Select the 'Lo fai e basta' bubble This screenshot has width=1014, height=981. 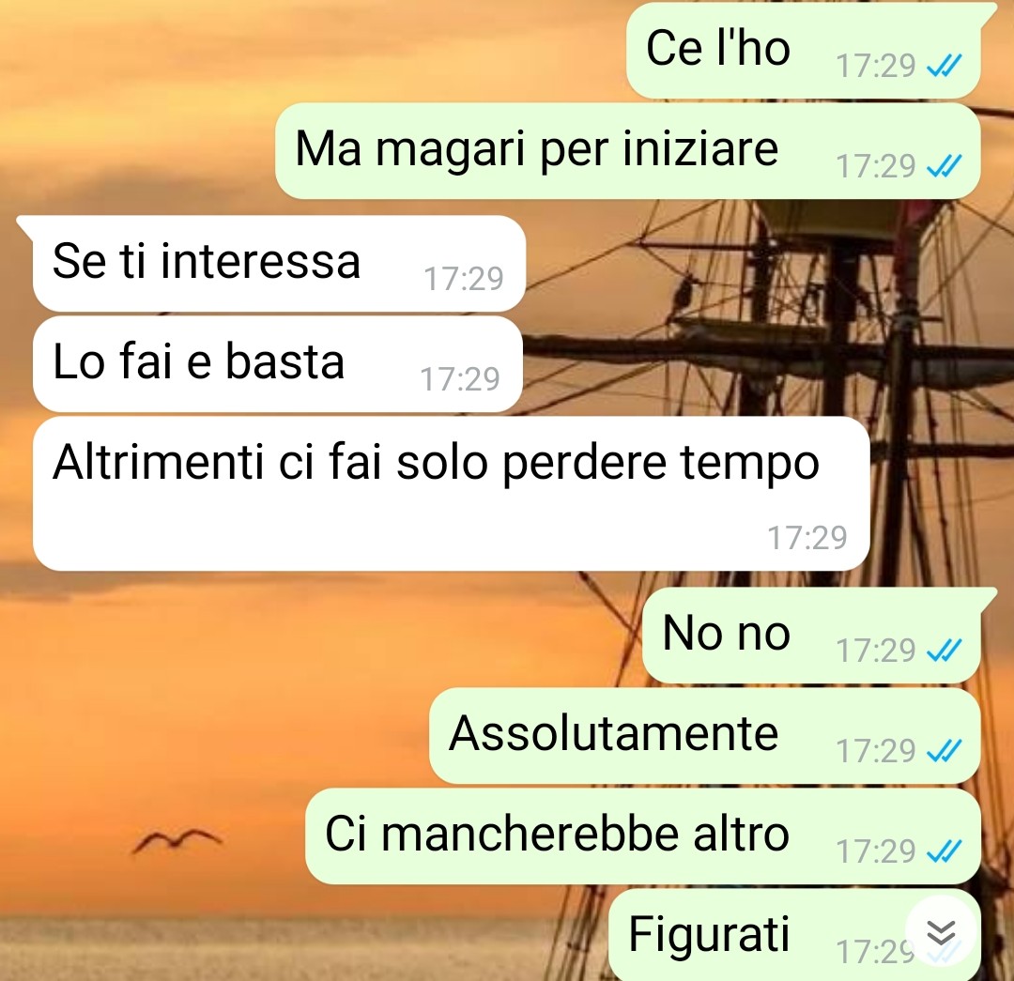pos(277,364)
